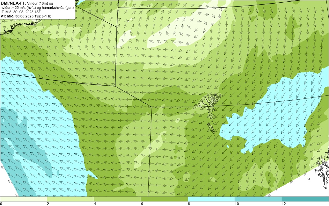Click the scale label '4'
Image resolution: width=329 pixels, height=206 pixels.
95,204
